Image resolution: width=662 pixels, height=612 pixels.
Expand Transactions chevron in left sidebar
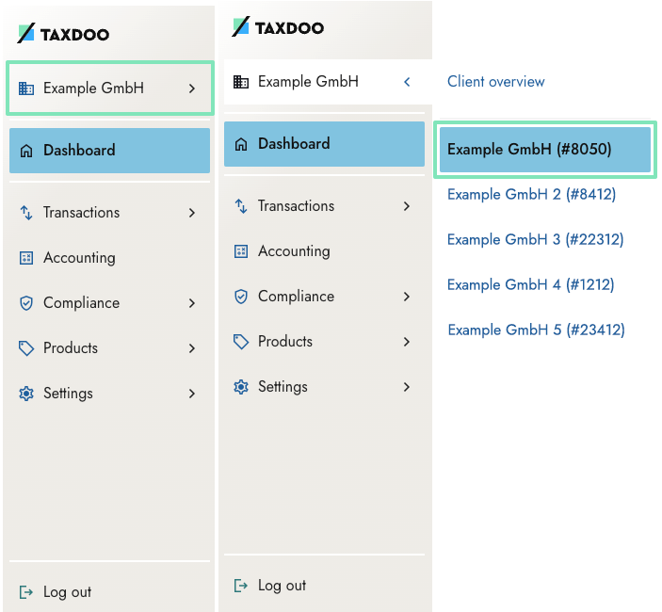tap(192, 212)
